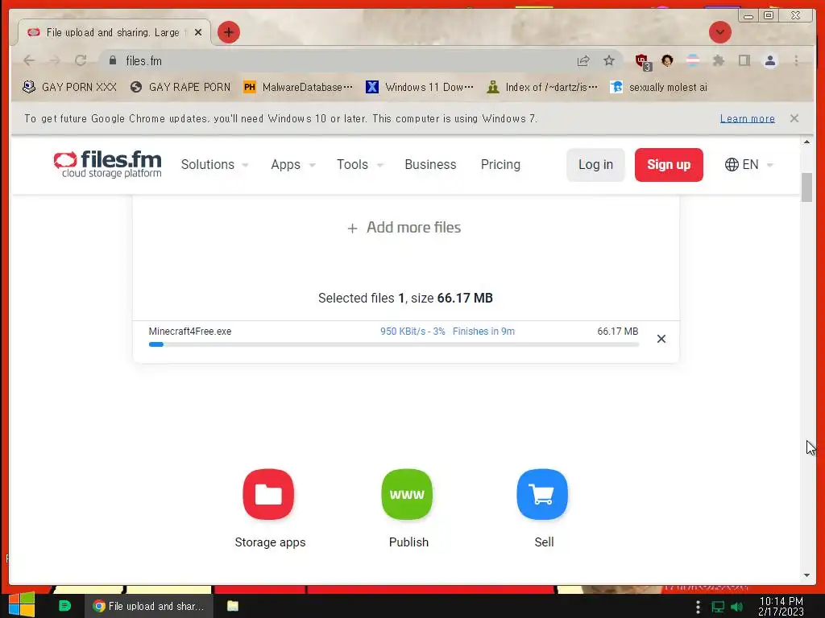The width and height of the screenshot is (825, 618).
Task: Open the blue Sell shopping cart icon
Action: pos(542,494)
